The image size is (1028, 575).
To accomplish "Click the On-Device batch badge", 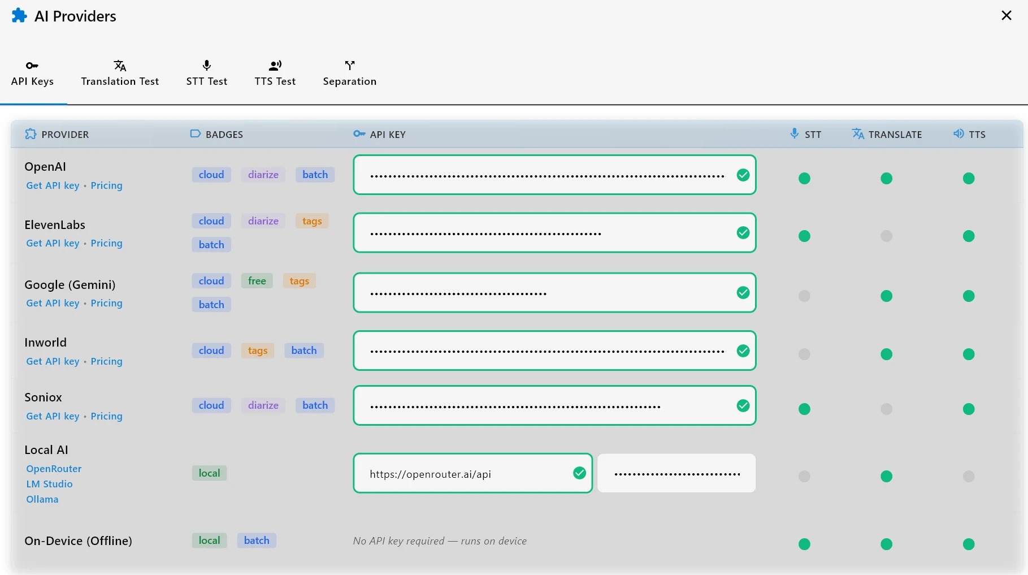I will (257, 541).
